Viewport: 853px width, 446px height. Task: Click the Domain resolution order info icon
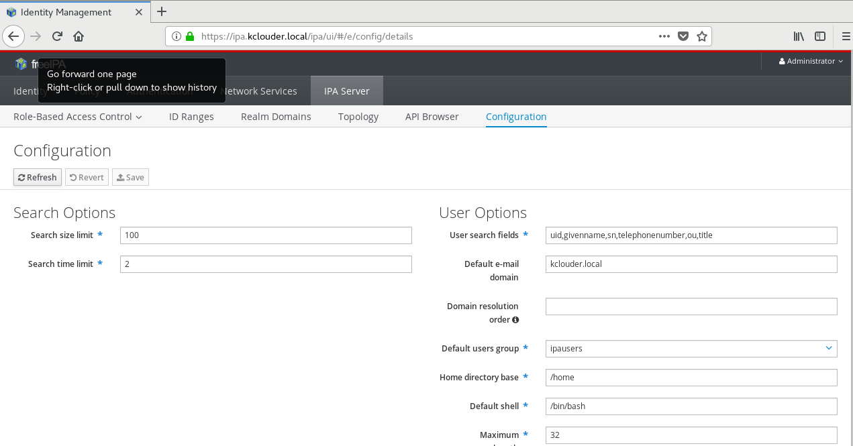[x=515, y=320]
